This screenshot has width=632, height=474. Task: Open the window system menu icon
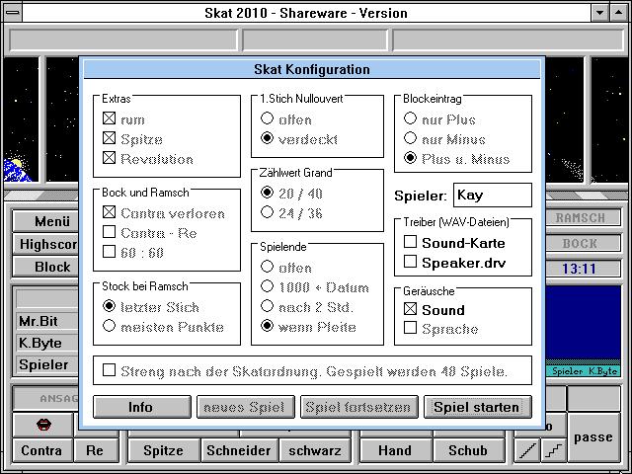[13, 13]
